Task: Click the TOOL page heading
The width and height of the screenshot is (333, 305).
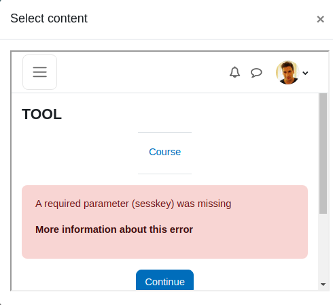Action: (x=41, y=114)
